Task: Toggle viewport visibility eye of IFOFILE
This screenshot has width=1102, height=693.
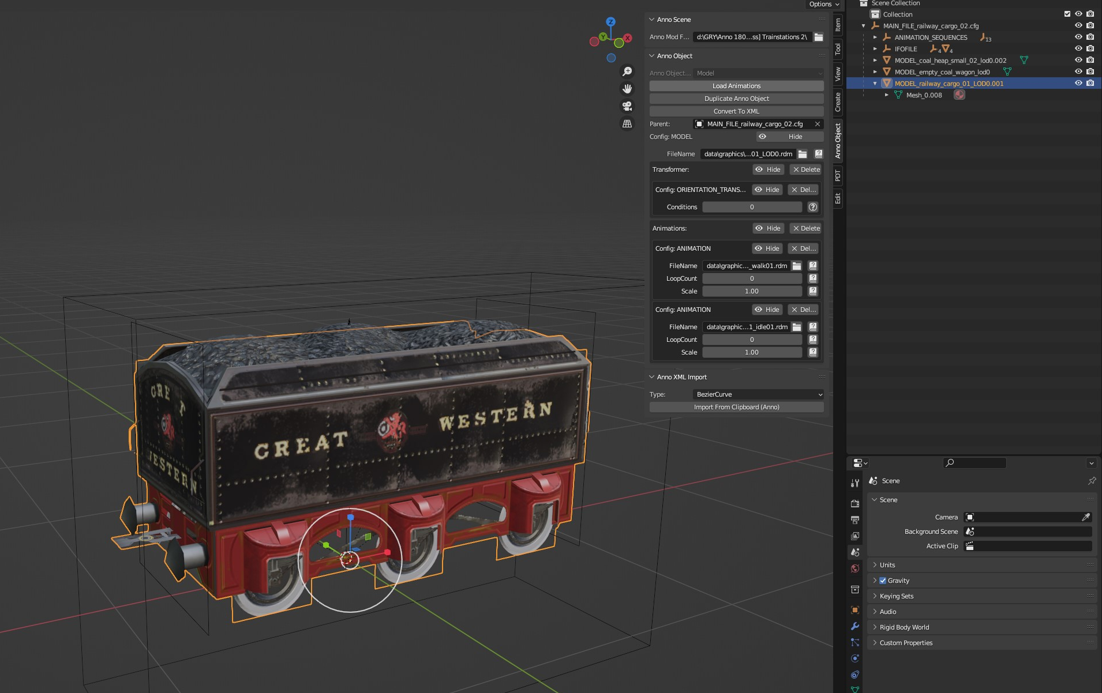Action: tap(1078, 49)
